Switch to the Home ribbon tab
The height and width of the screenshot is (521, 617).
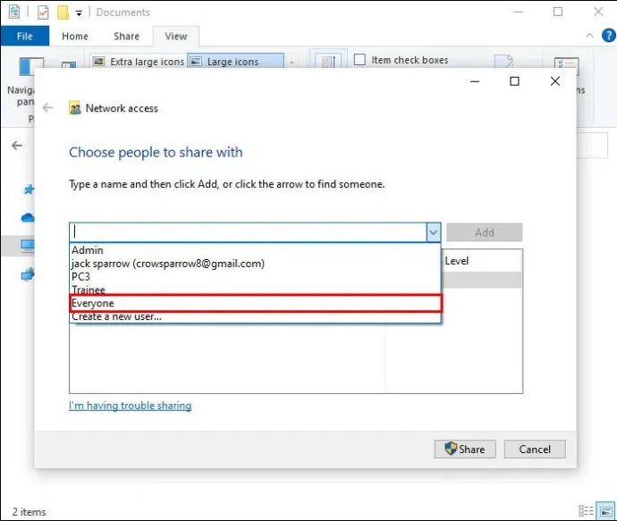(x=75, y=36)
